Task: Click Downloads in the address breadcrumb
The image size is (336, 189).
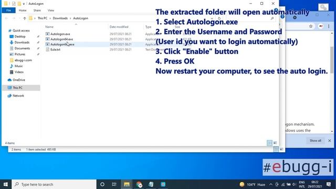Action: coord(60,18)
